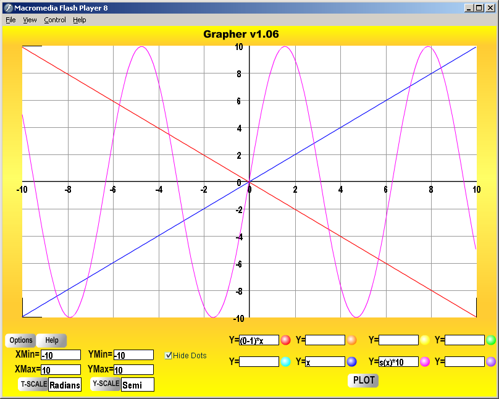
Task: Toggle T-SCALE angle mode button
Action: point(34,384)
